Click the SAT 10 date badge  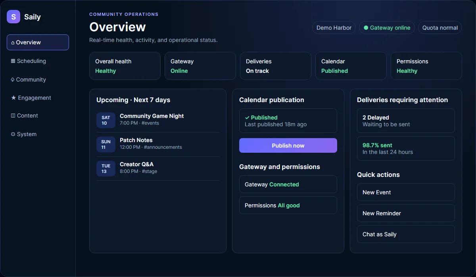106,120
